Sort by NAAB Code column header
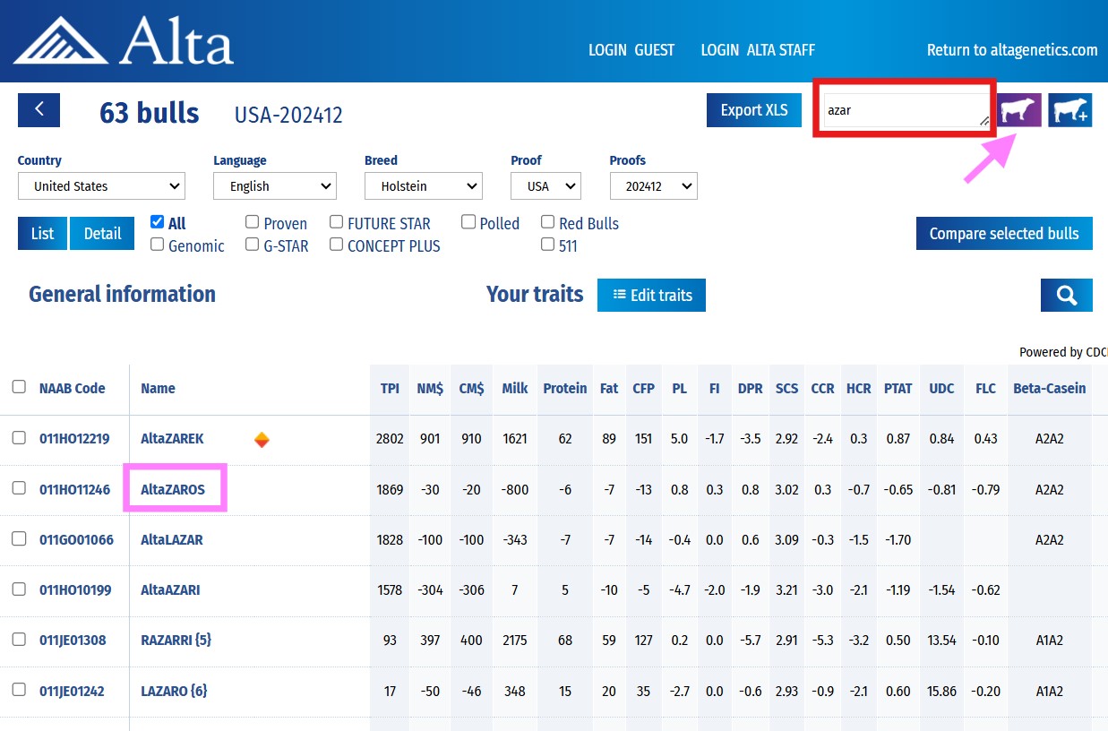1108x731 pixels. (x=73, y=389)
